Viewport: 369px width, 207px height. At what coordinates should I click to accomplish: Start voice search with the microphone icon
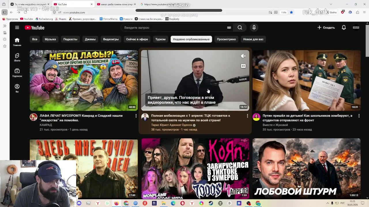[254, 28]
